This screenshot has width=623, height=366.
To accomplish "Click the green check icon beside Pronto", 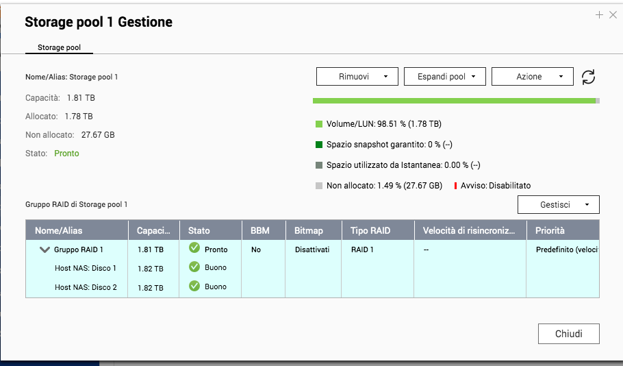I will 194,248.
